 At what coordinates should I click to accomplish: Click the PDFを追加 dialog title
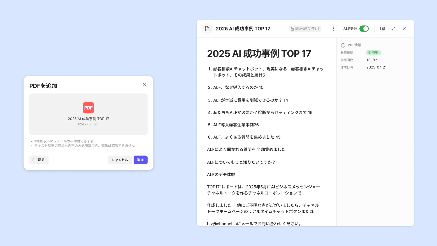(x=43, y=86)
